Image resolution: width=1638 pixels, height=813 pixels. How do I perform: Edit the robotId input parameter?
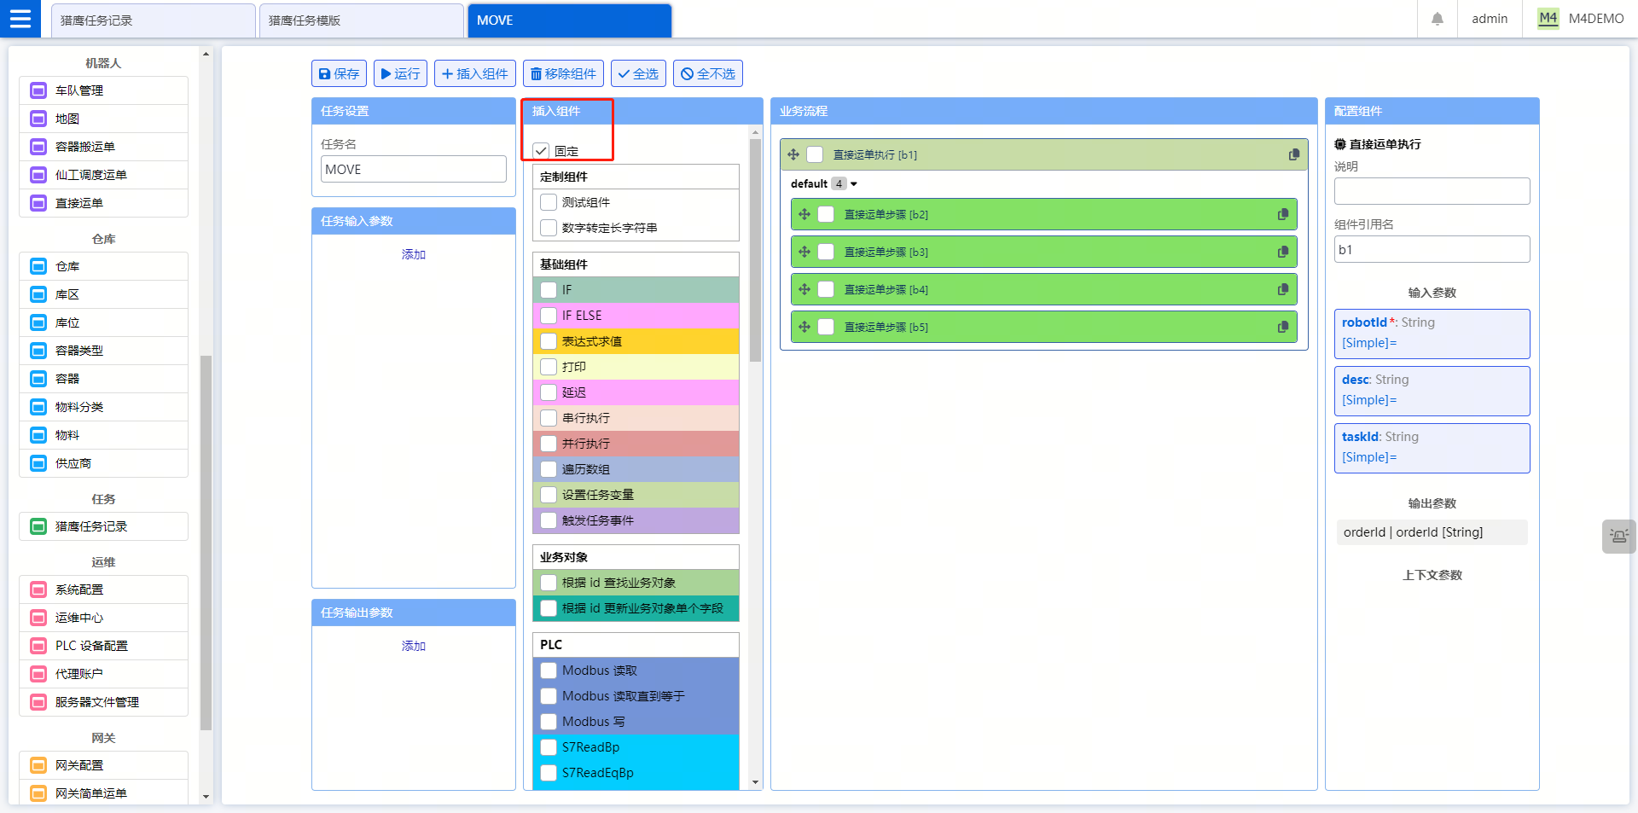(1432, 334)
